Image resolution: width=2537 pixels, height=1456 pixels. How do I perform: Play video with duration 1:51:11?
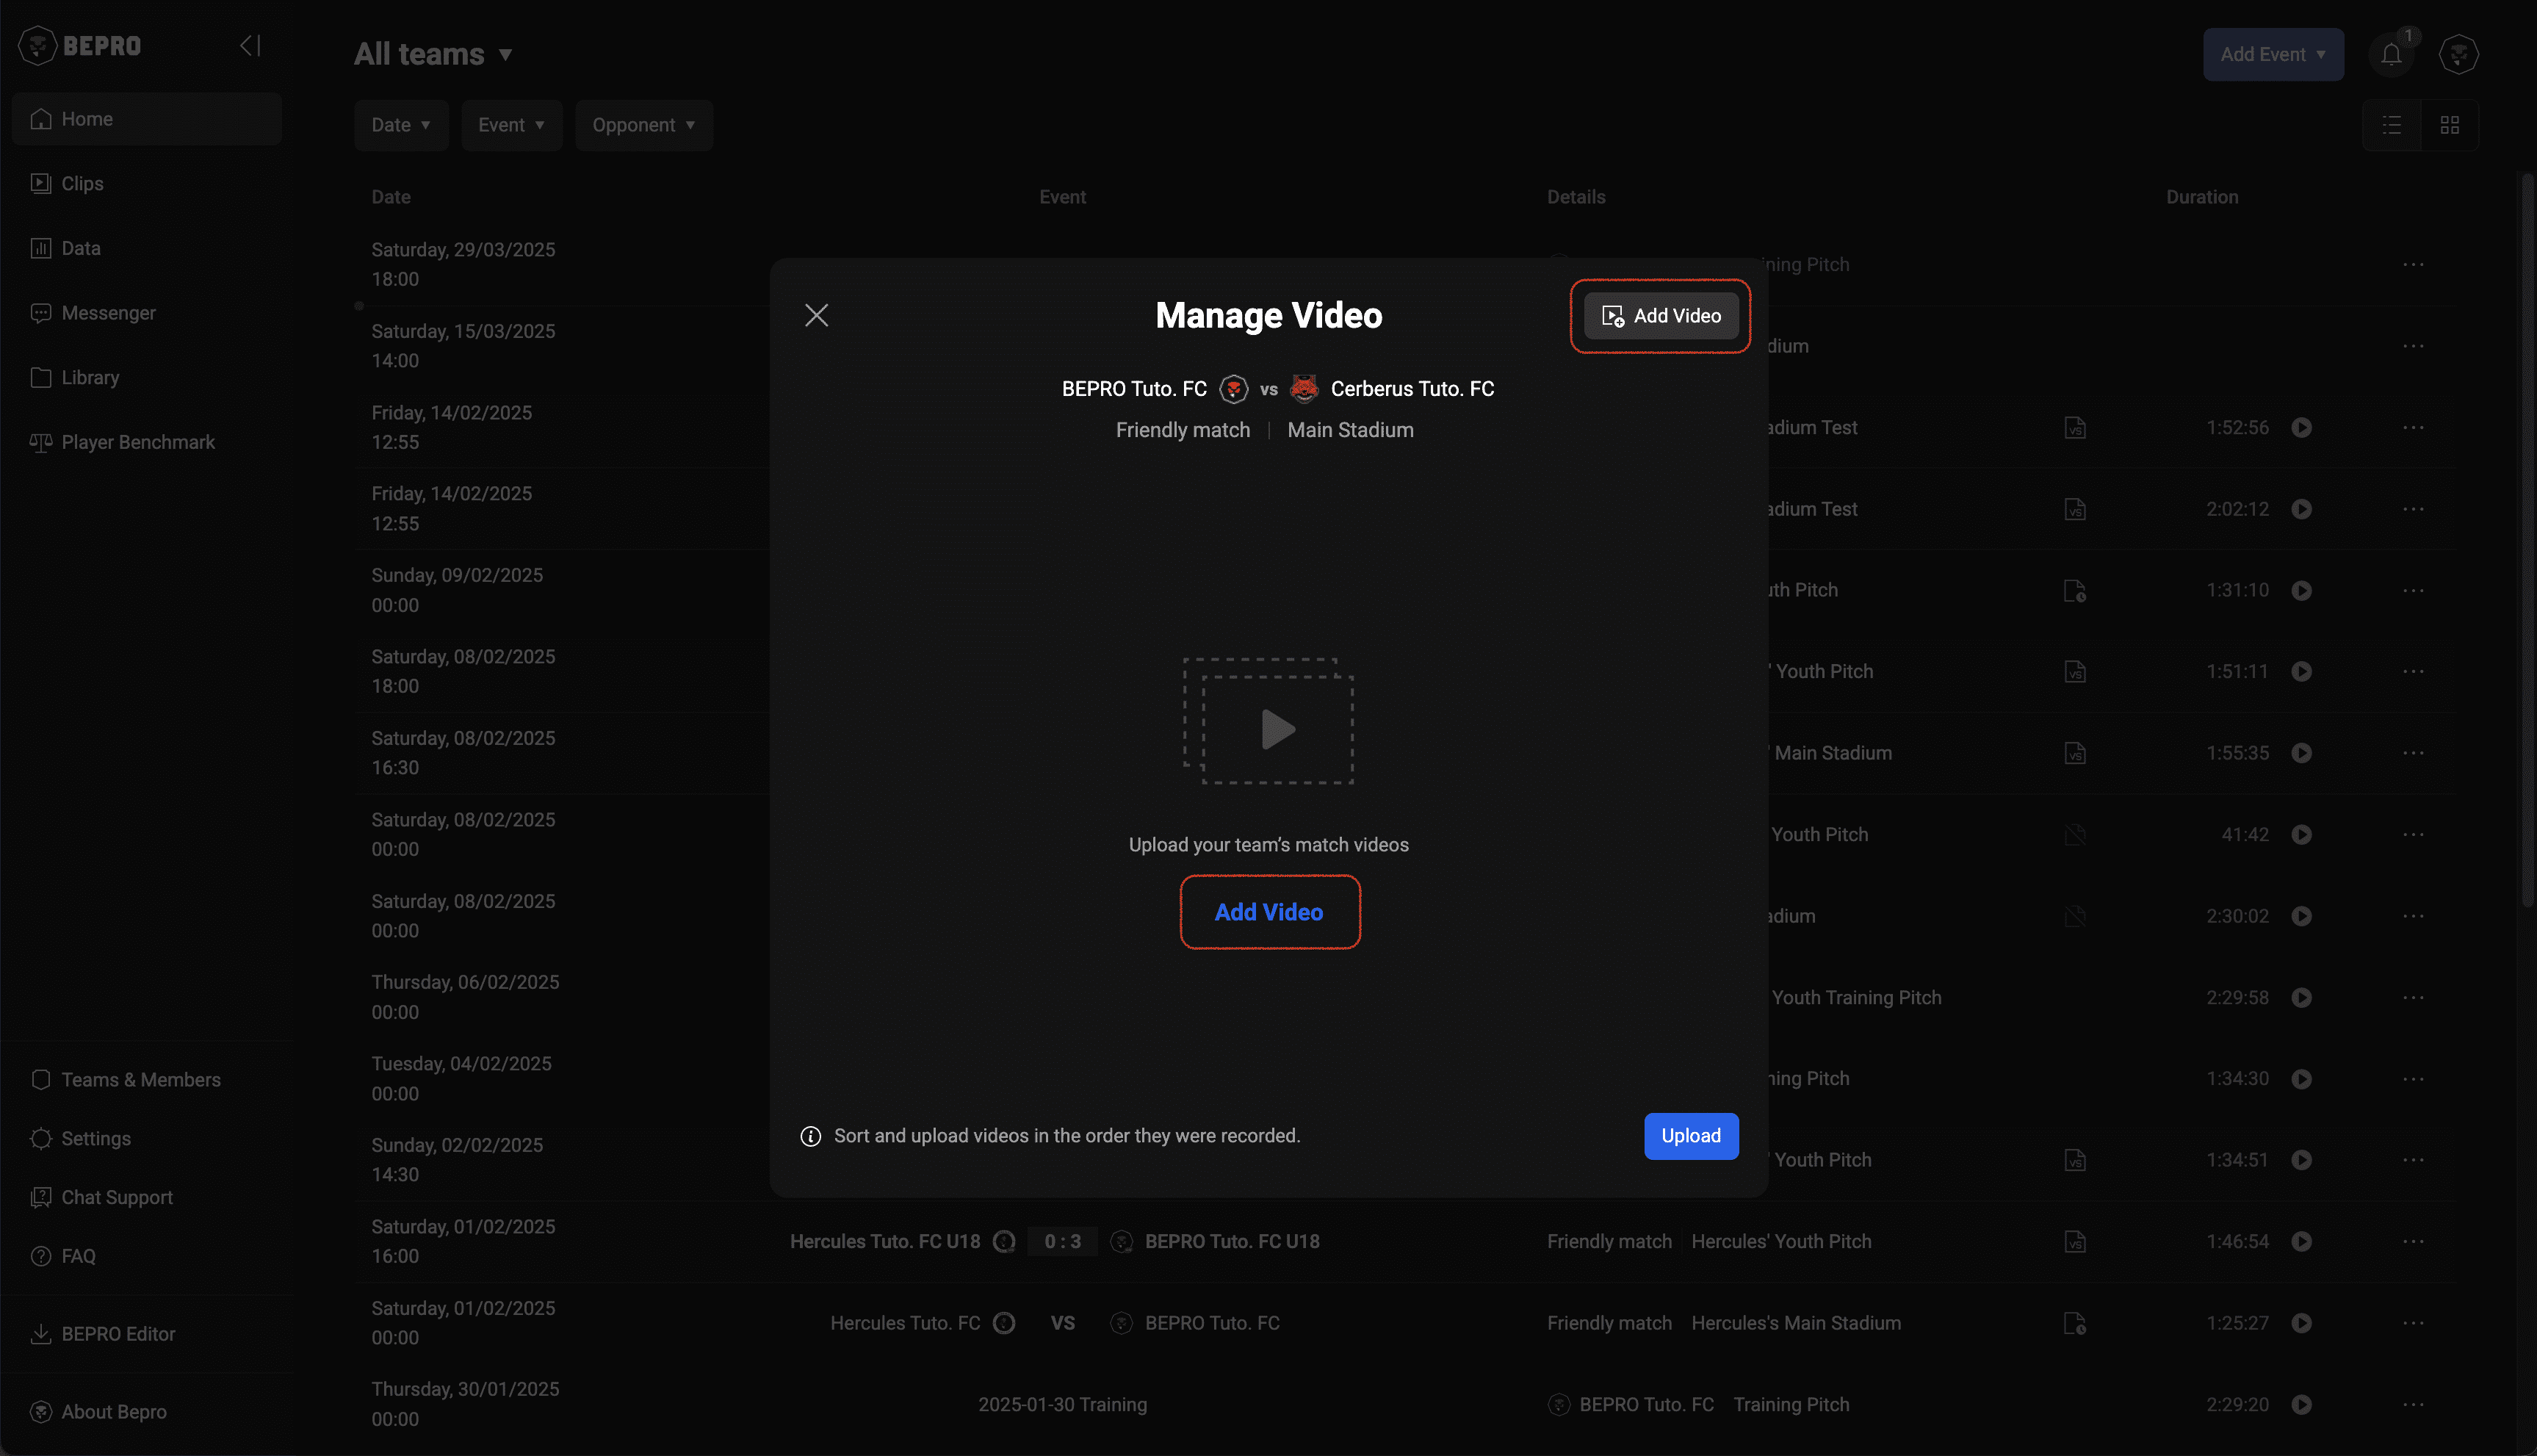coord(2301,672)
